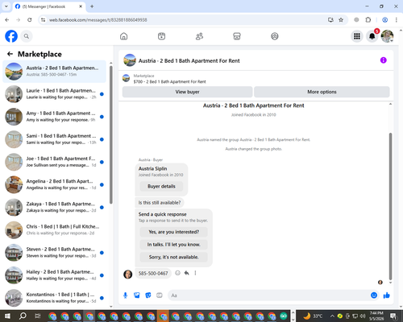Attach a photo with the image icon
403x322 pixels.
pyautogui.click(x=137, y=295)
